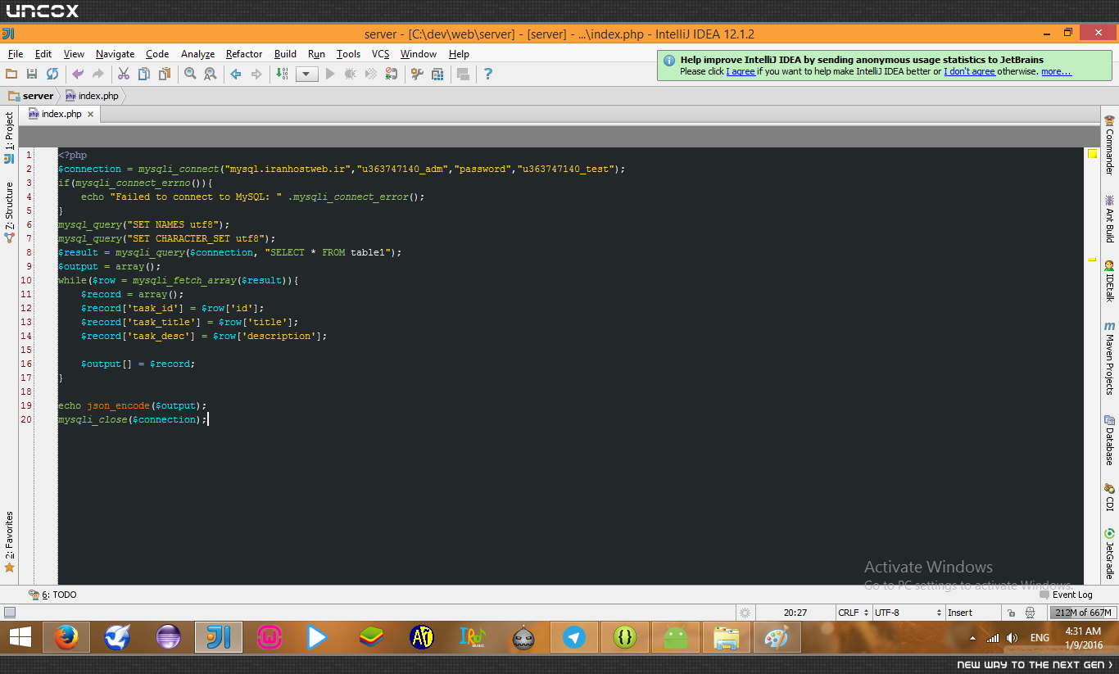The height and width of the screenshot is (674, 1119).
Task: Open the File menu
Action: pos(16,54)
